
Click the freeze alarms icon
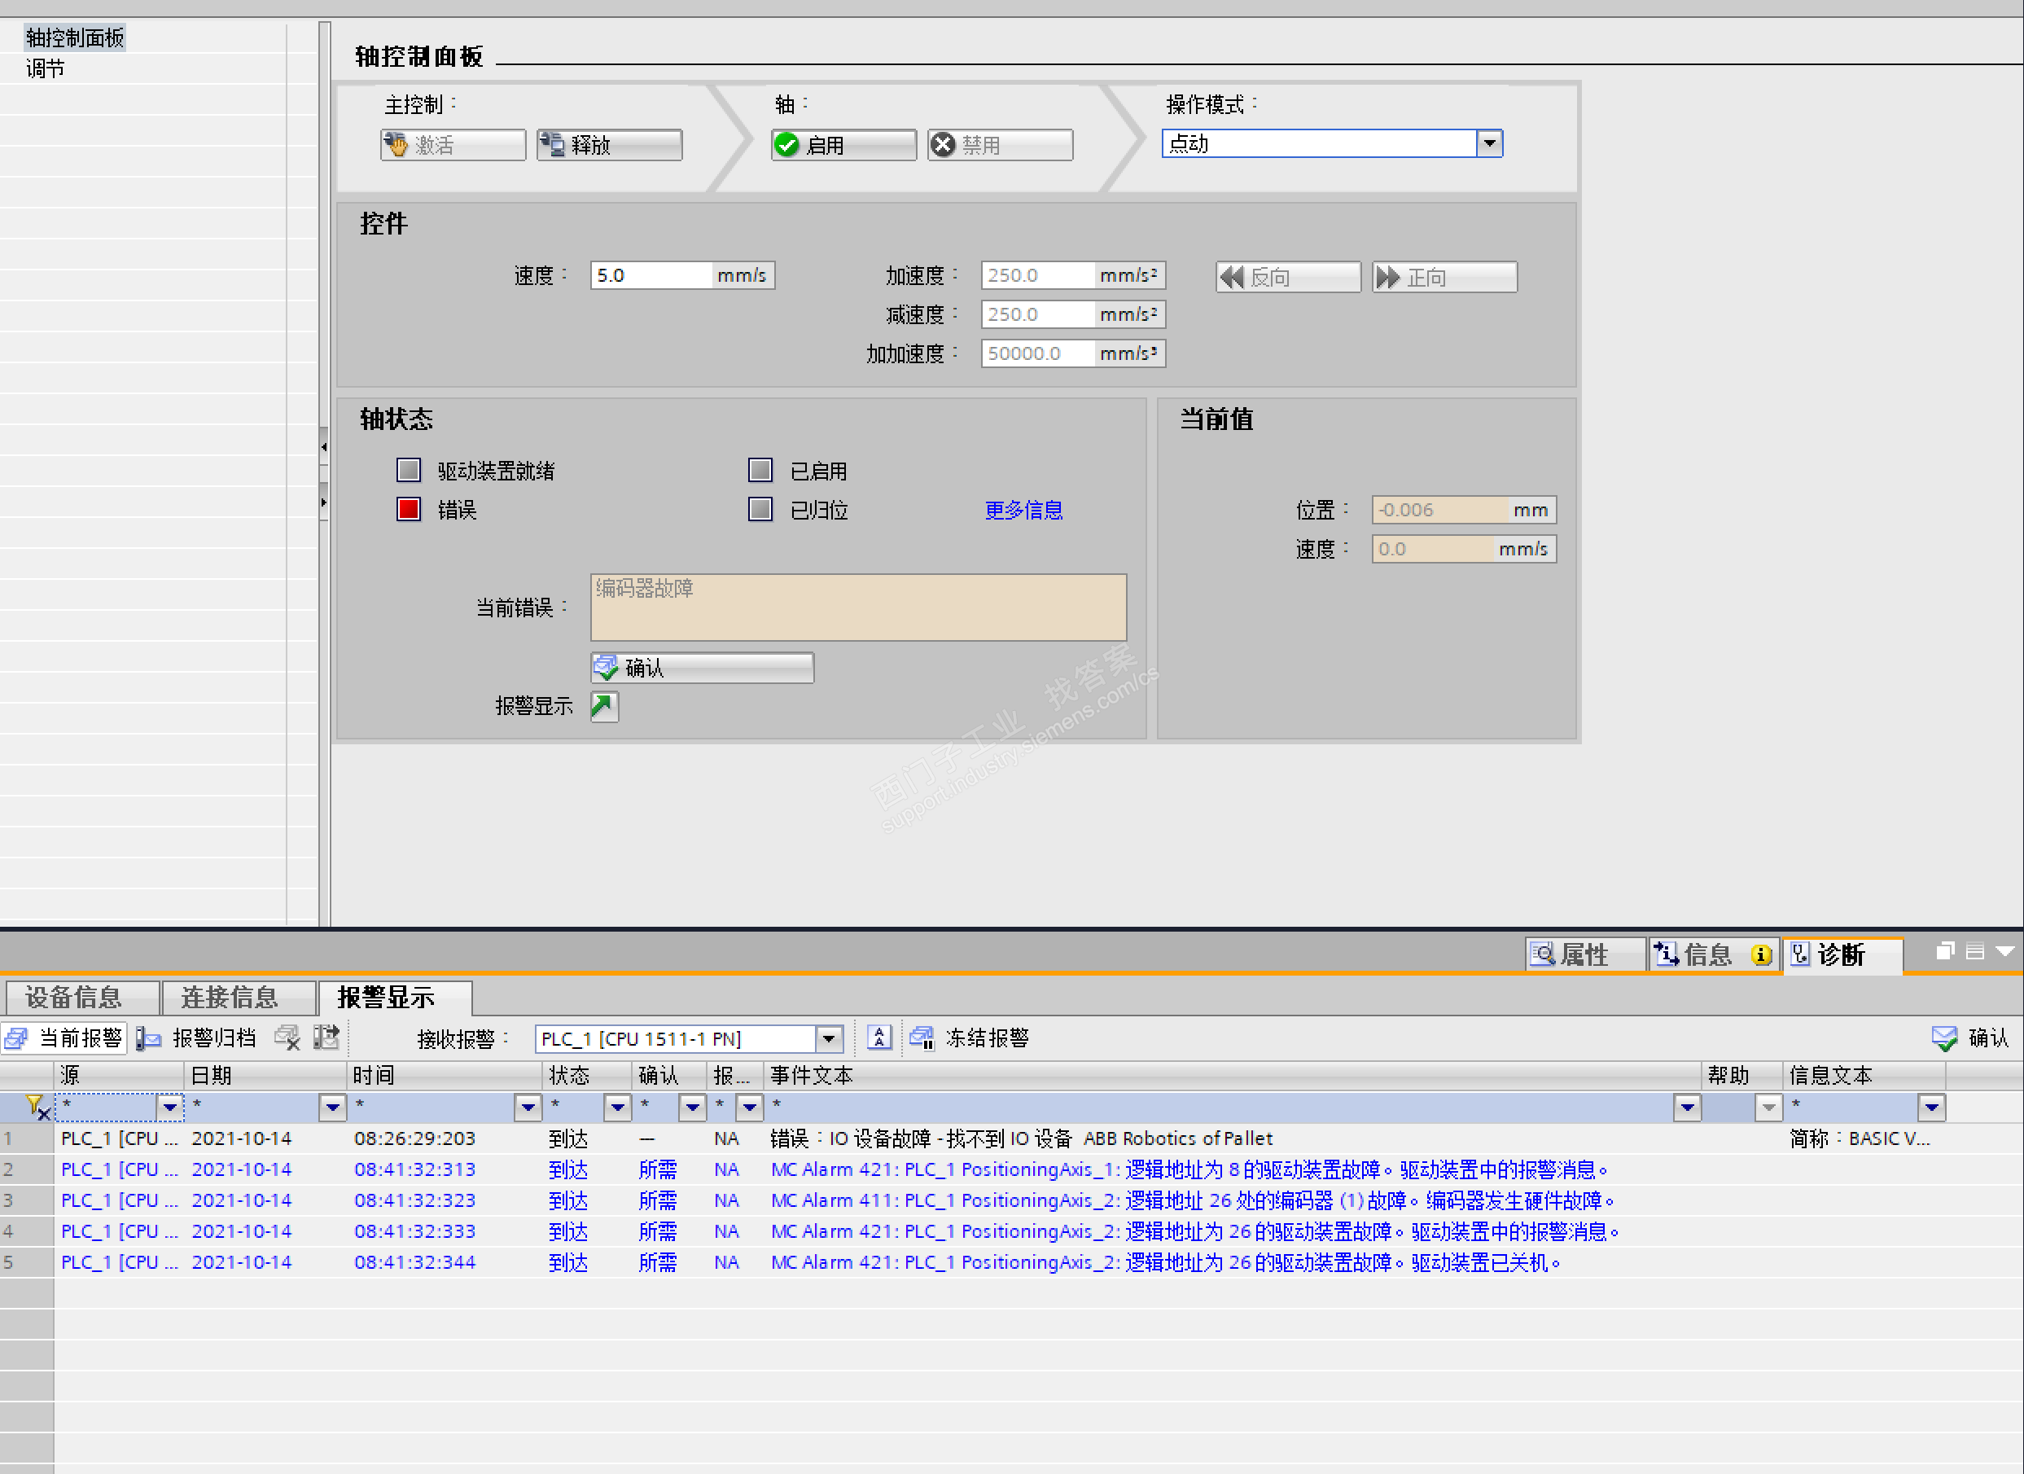coord(922,1038)
